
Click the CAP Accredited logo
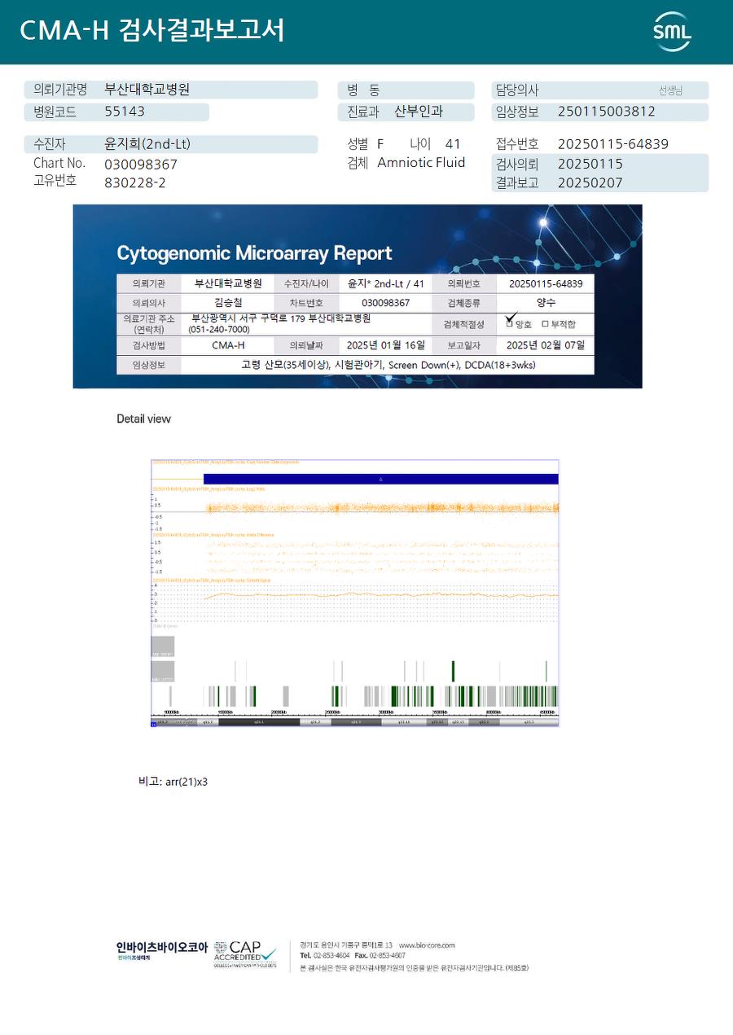click(245, 954)
